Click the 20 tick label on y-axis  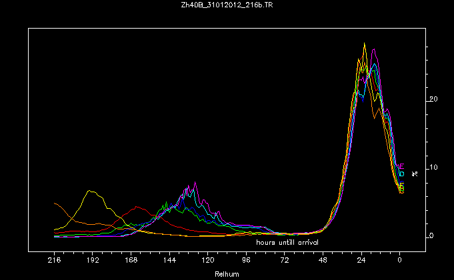[x=433, y=99]
